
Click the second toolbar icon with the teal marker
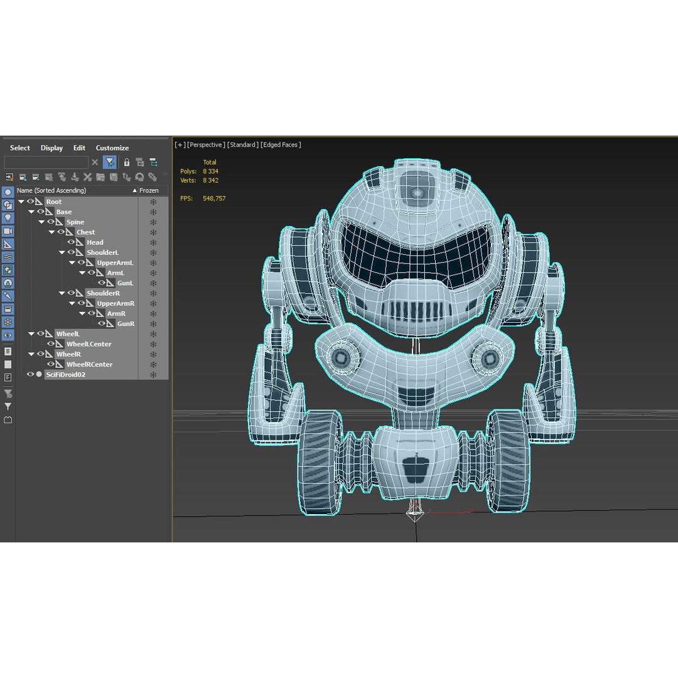23,177
